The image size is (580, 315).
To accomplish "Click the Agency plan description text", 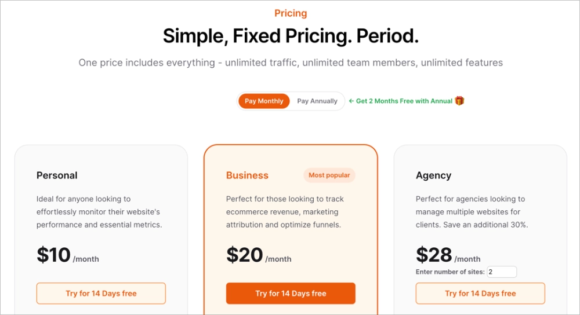I will click(x=472, y=211).
